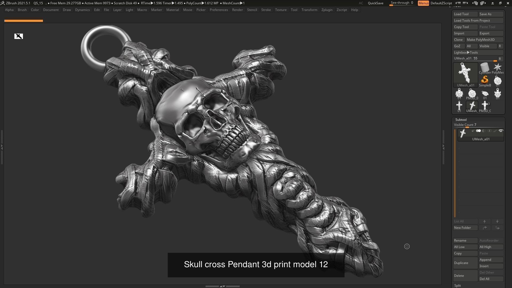
Task: Click Duplicate subtool button
Action: point(465,263)
